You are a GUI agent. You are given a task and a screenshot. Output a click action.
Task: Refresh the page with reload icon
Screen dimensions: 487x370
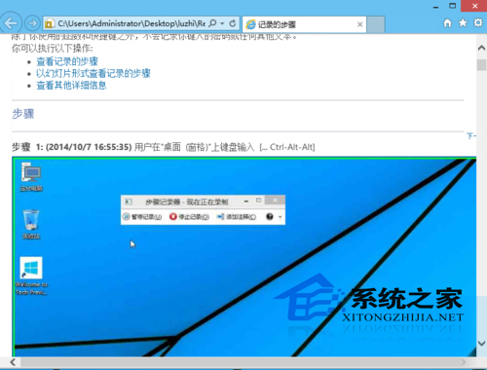[x=233, y=23]
